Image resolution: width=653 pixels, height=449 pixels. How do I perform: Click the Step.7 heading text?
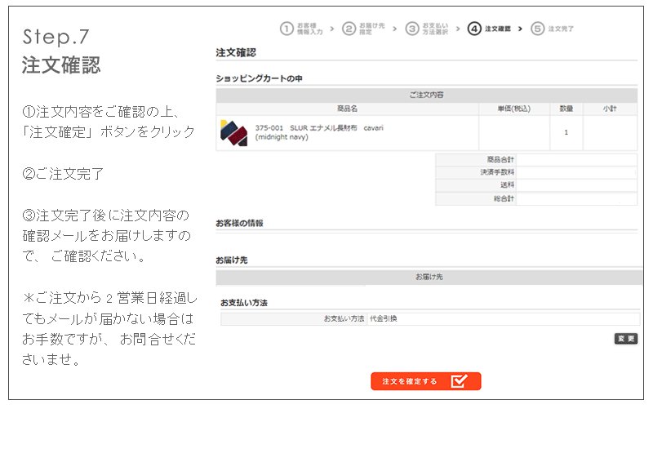coord(56,37)
